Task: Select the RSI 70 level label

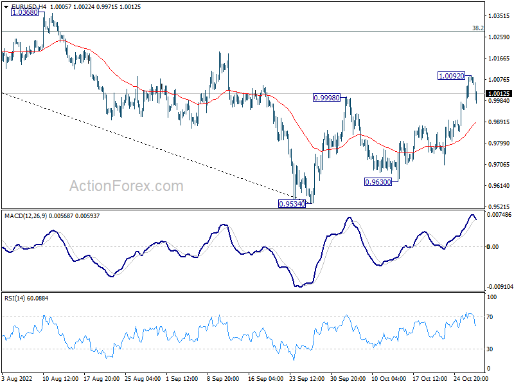Action: tap(490, 317)
